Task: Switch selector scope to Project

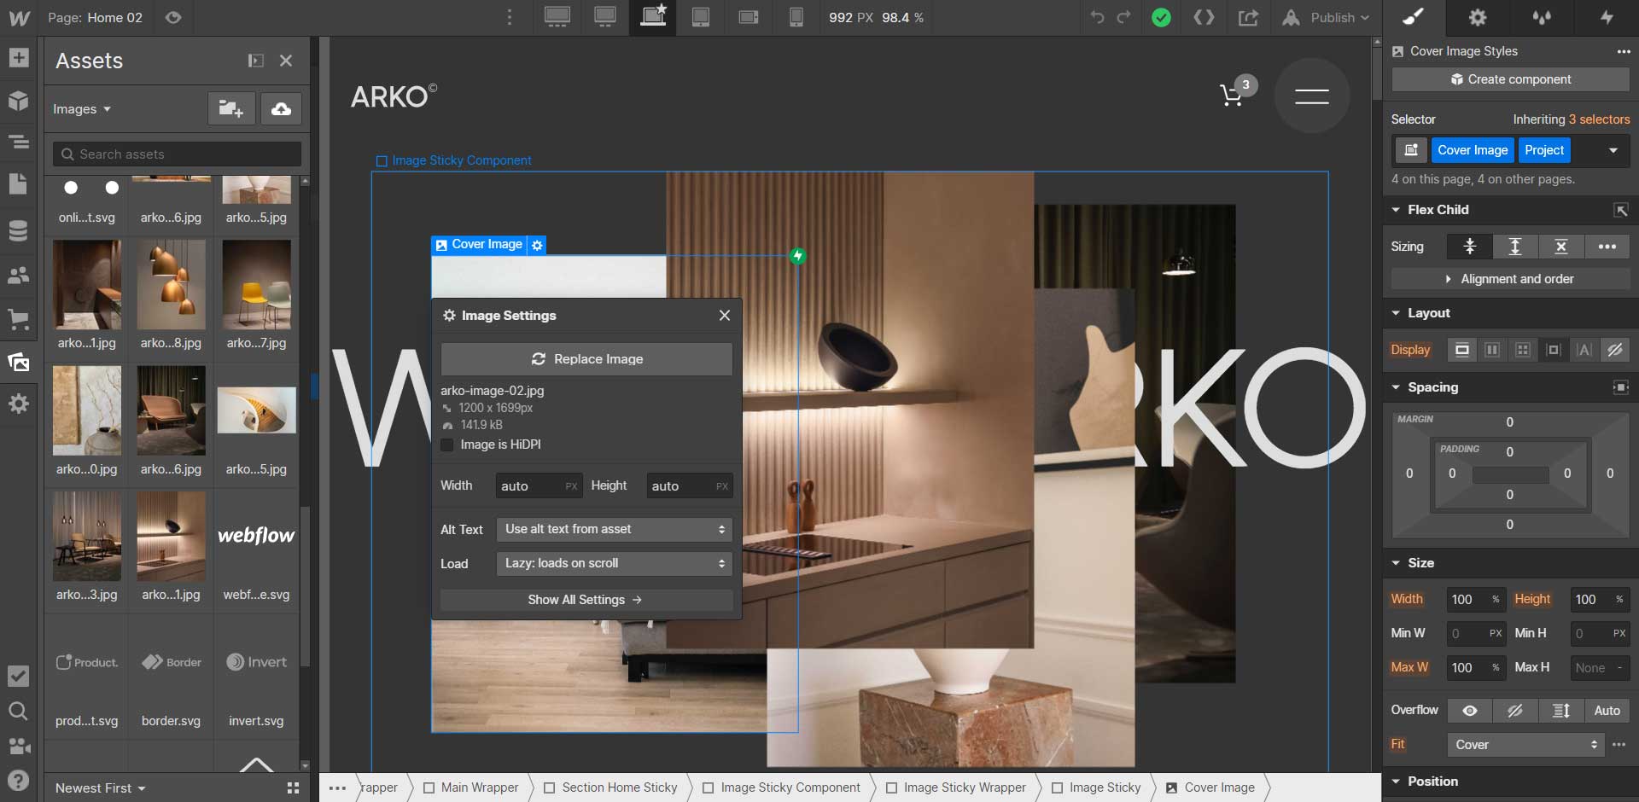Action: [x=1543, y=150]
